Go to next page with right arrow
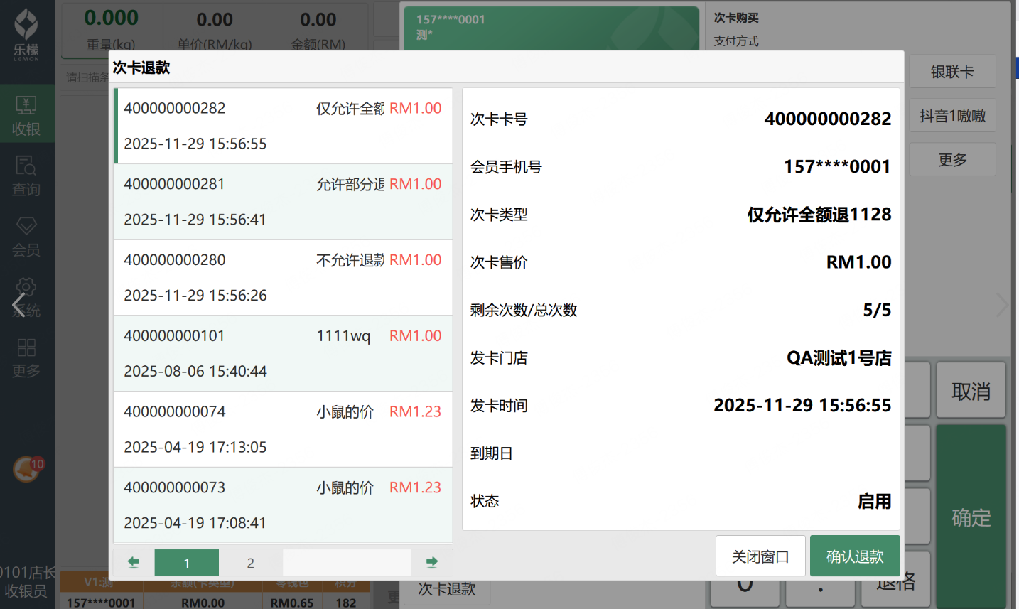 pyautogui.click(x=431, y=562)
